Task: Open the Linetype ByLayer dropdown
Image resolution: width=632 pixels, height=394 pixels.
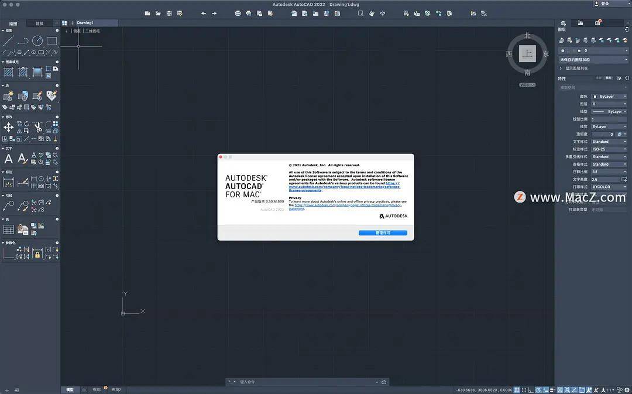Action: tap(609, 111)
